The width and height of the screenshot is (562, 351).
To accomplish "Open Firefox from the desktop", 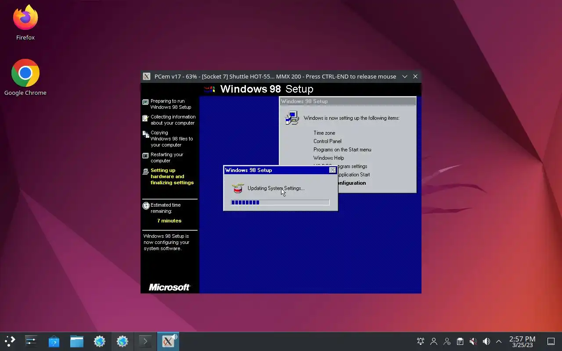I will (25, 23).
